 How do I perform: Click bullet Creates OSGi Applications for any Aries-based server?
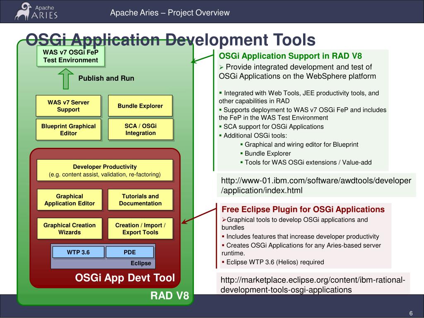tap(301, 249)
